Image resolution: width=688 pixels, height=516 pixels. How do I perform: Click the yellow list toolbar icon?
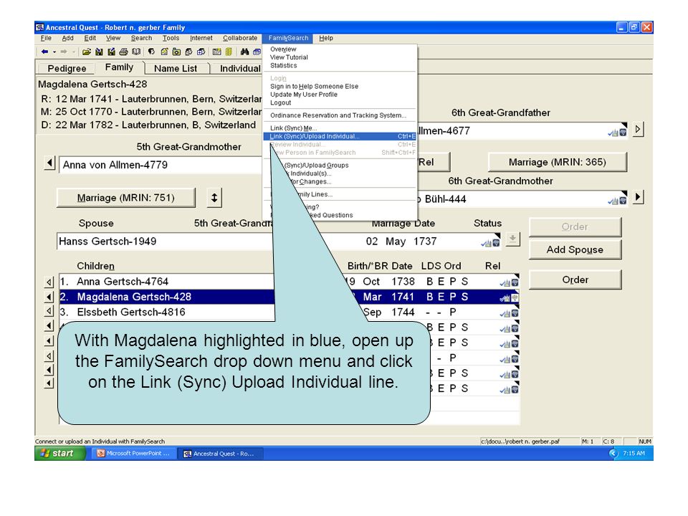coord(229,52)
